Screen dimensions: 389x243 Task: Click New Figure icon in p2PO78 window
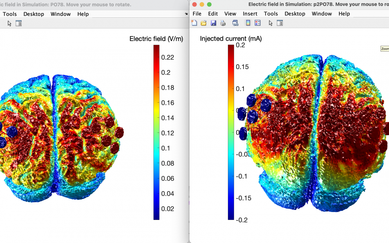(x=194, y=23)
